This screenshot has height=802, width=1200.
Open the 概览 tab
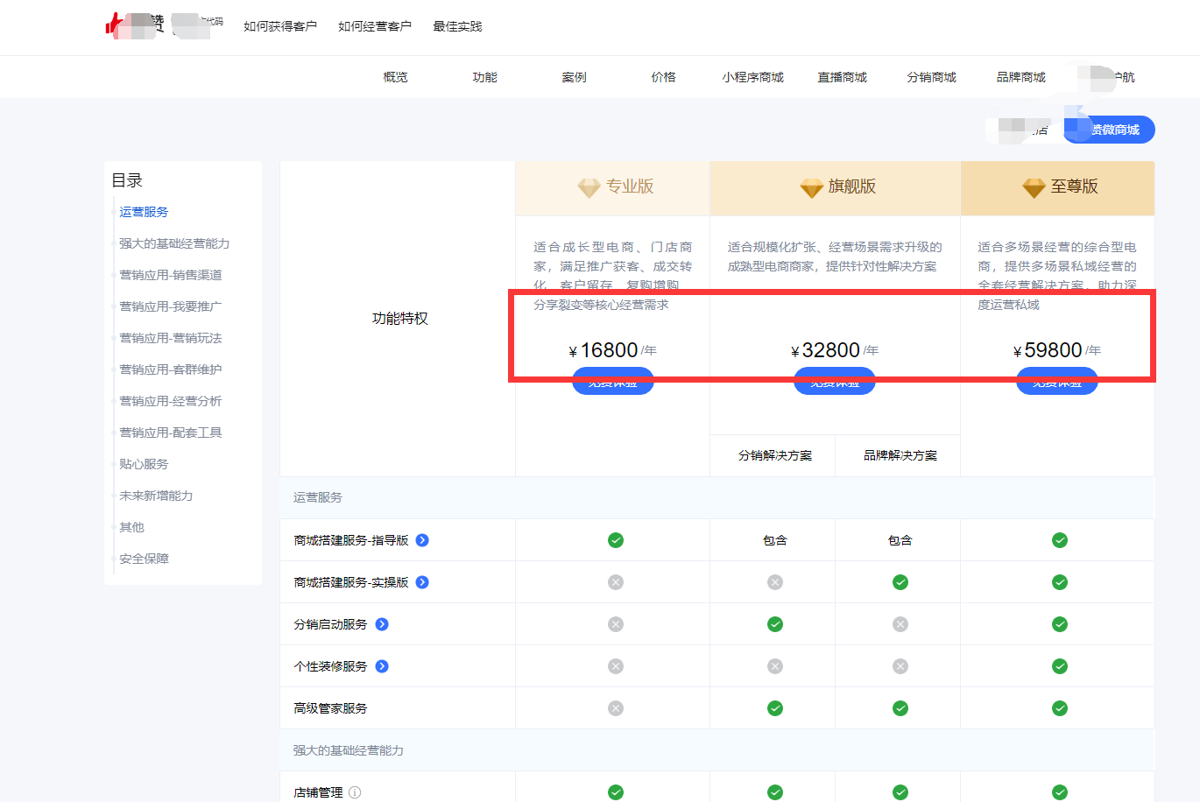tap(395, 77)
